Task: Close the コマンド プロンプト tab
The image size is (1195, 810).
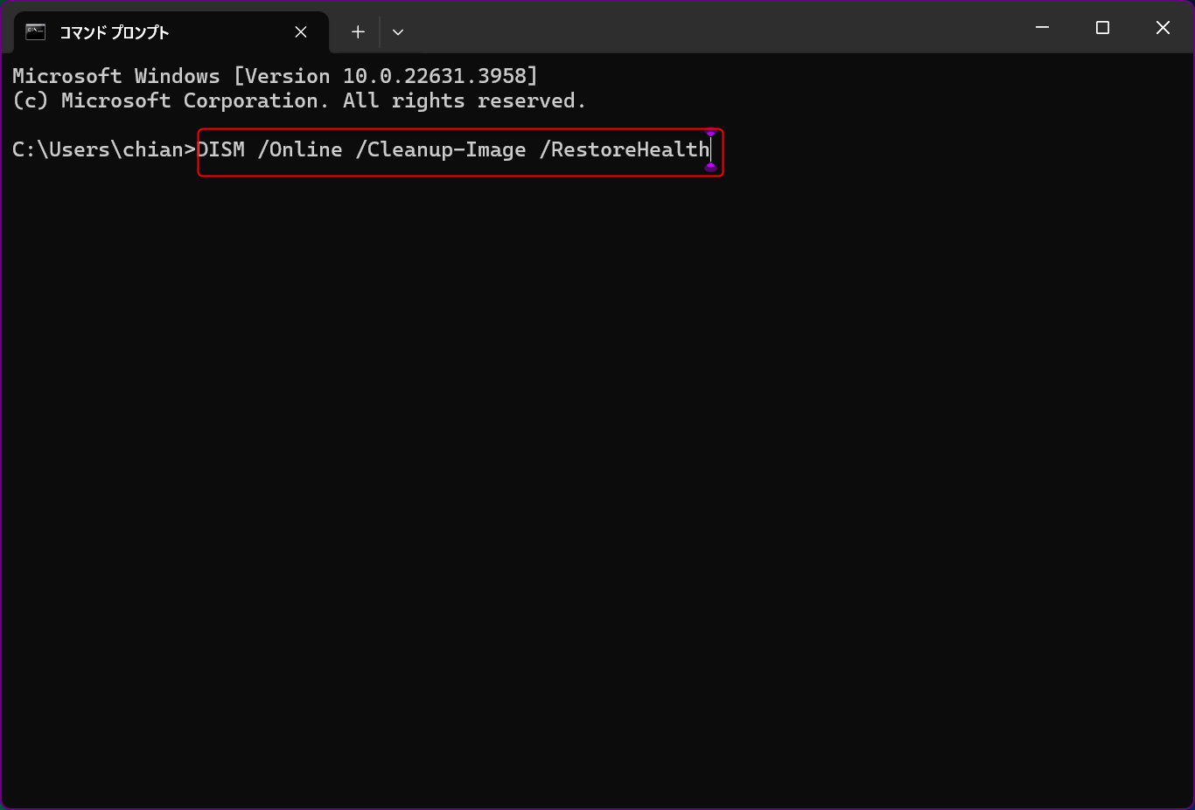Action: [x=301, y=31]
